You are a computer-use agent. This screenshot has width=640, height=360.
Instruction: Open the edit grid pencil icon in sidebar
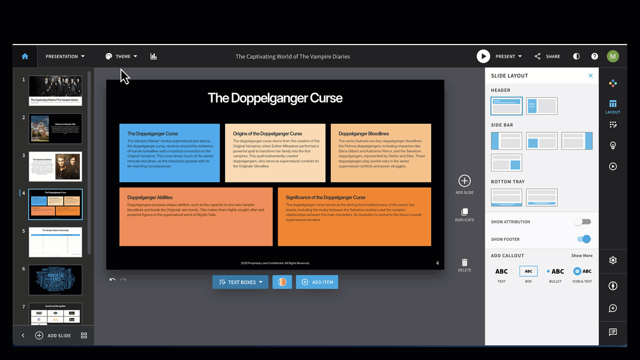point(613,125)
